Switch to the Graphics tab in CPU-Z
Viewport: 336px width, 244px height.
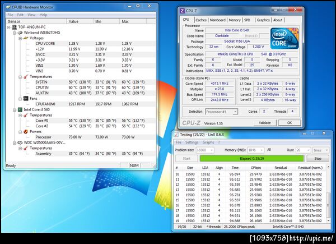263,20
